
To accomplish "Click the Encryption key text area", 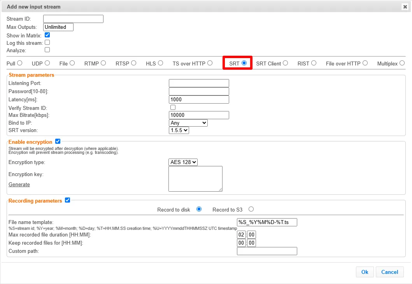I will [195, 179].
